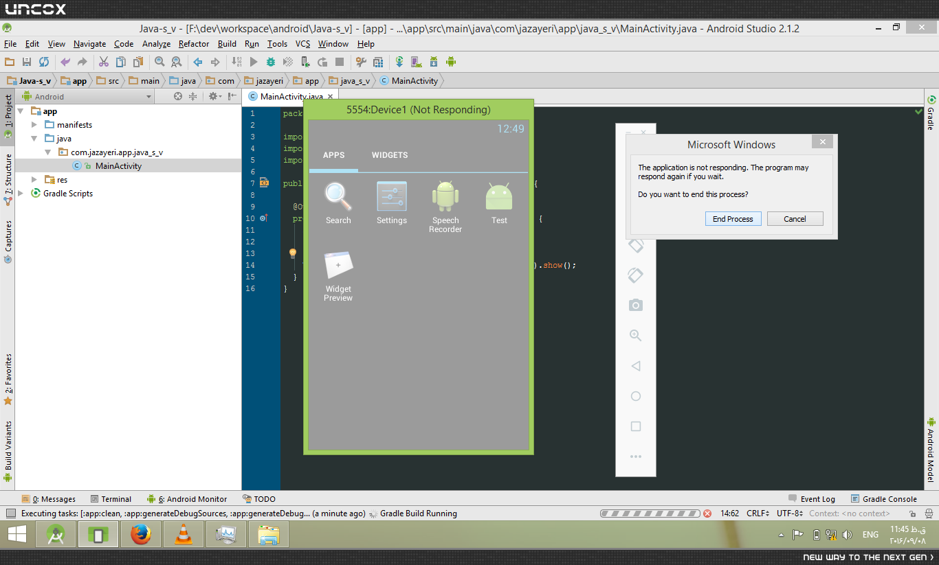The image size is (939, 565).
Task: Click the emulator zoom magnifier icon
Action: [x=636, y=336]
